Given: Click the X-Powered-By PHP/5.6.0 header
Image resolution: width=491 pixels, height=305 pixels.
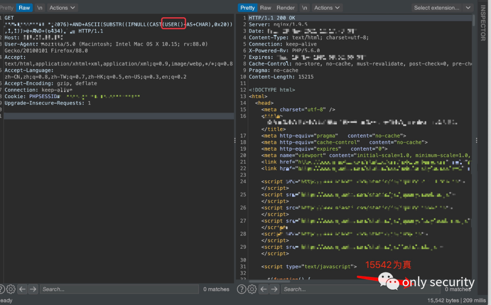Looking at the screenshot, I should click(284, 51).
